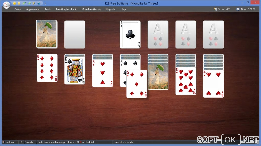
Task: Open the Help menu
Action: [123, 9]
